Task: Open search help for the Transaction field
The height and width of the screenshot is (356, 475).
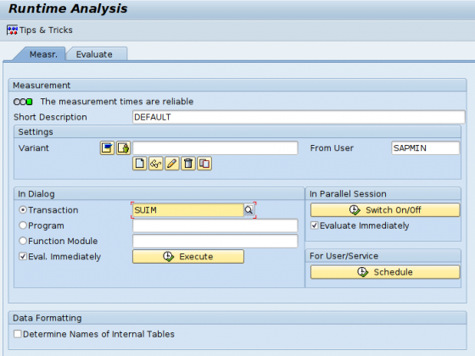Action: coord(249,210)
